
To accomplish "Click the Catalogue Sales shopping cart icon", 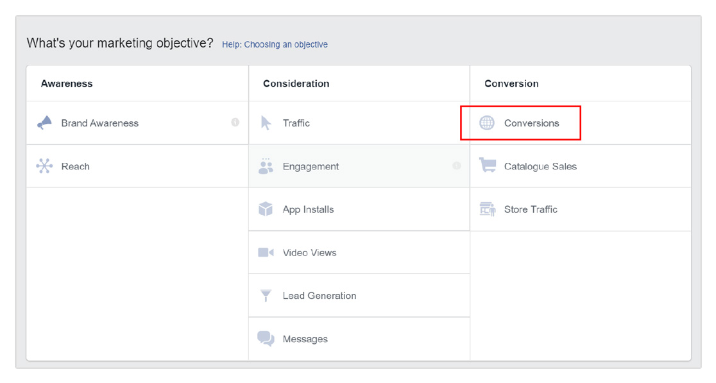I will coord(487,166).
